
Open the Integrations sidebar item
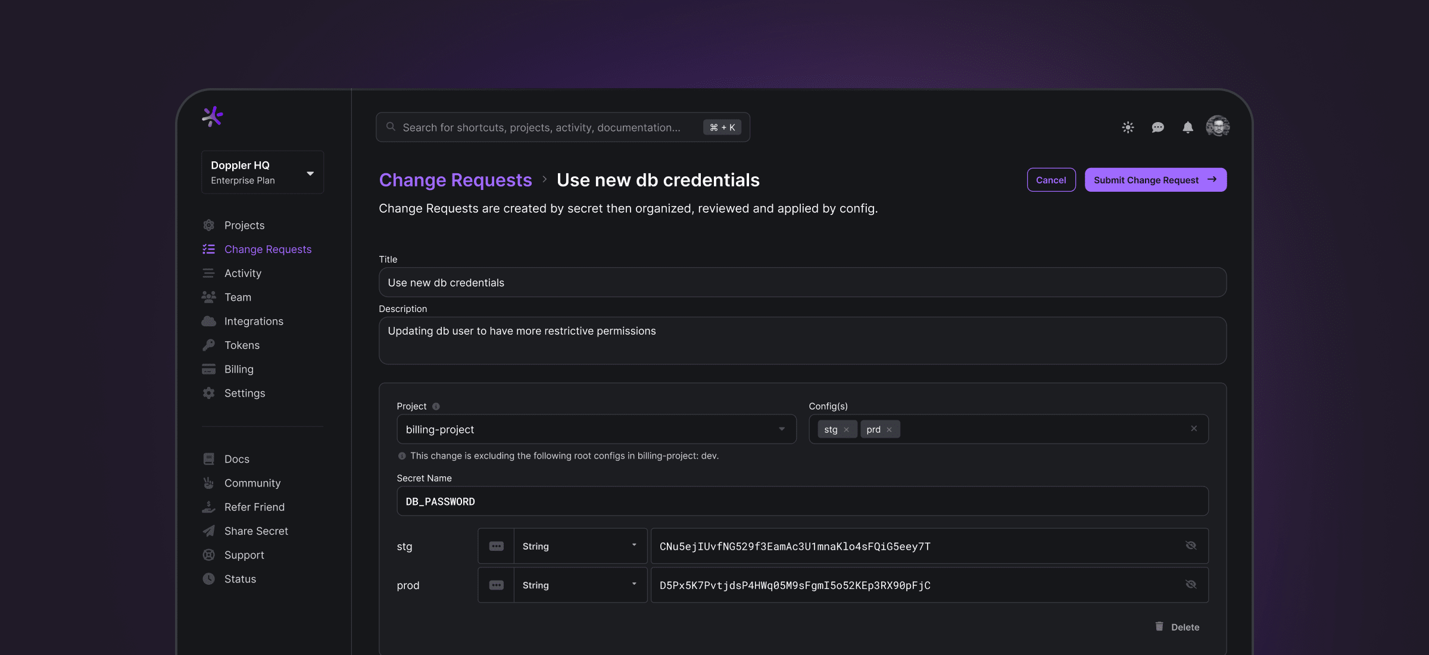(254, 322)
